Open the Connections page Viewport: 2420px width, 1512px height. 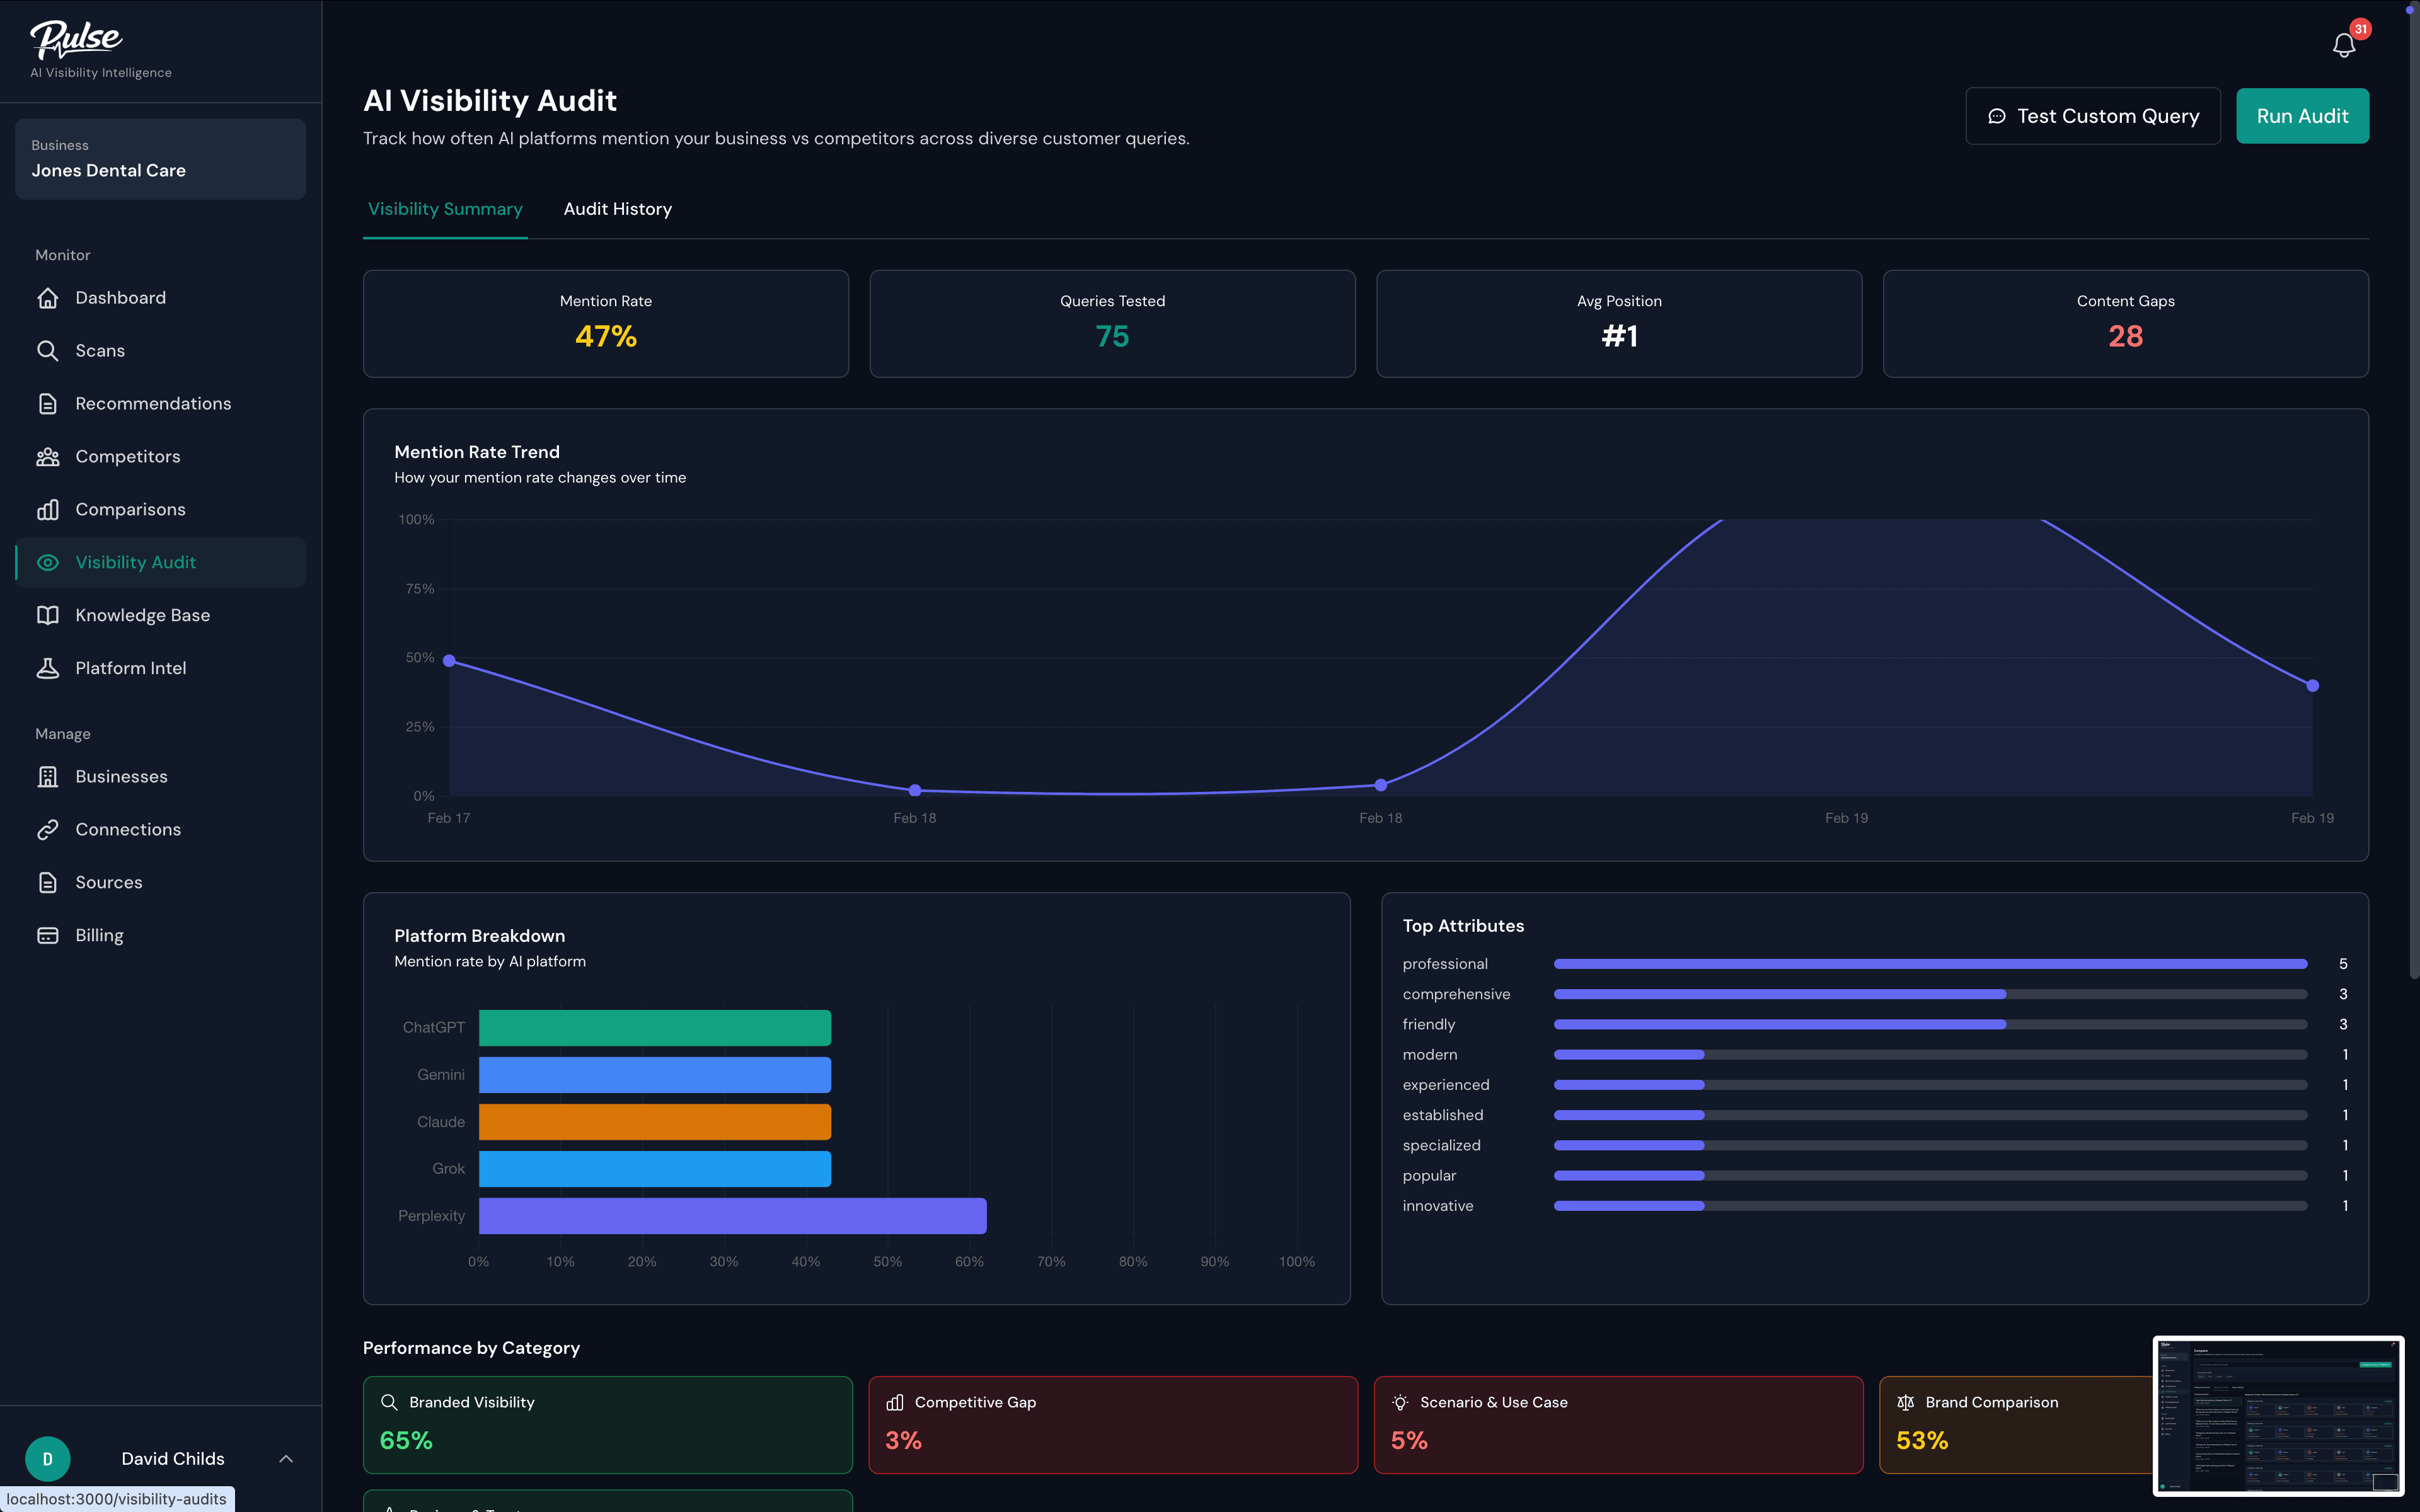click(x=128, y=829)
